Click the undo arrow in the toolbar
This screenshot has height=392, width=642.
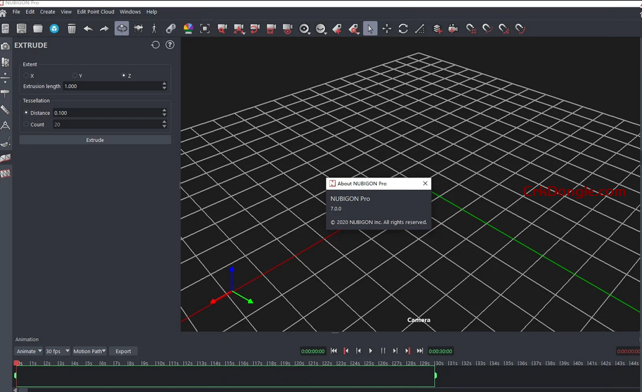coord(87,28)
